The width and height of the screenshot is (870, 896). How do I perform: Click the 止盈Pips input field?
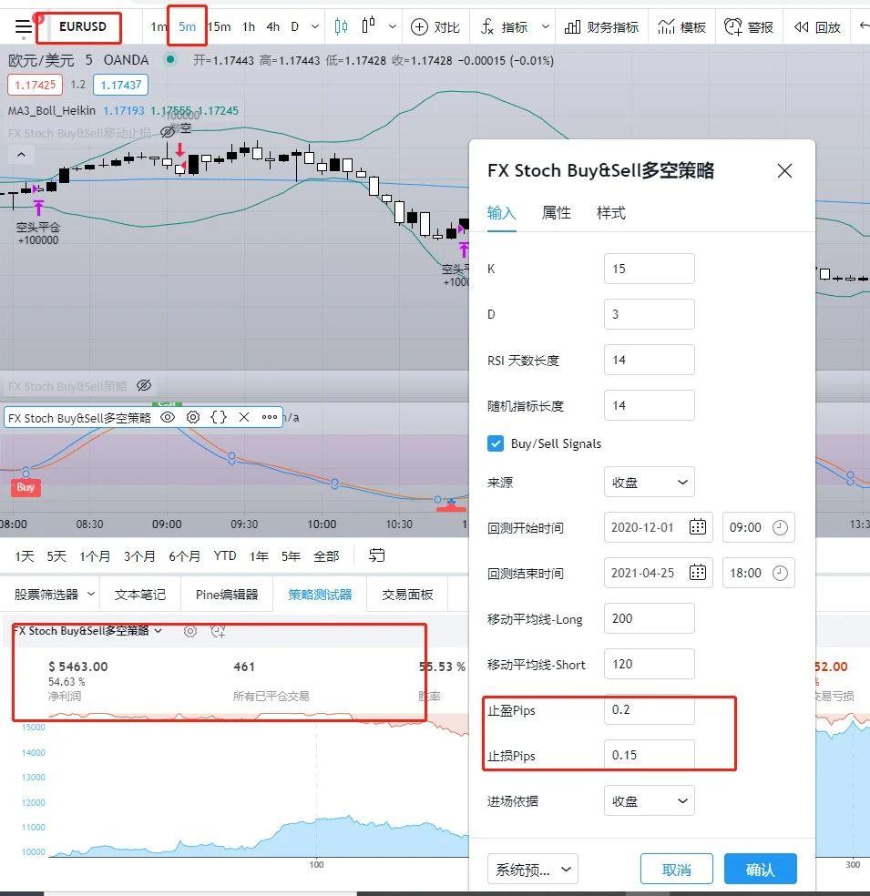pos(649,709)
